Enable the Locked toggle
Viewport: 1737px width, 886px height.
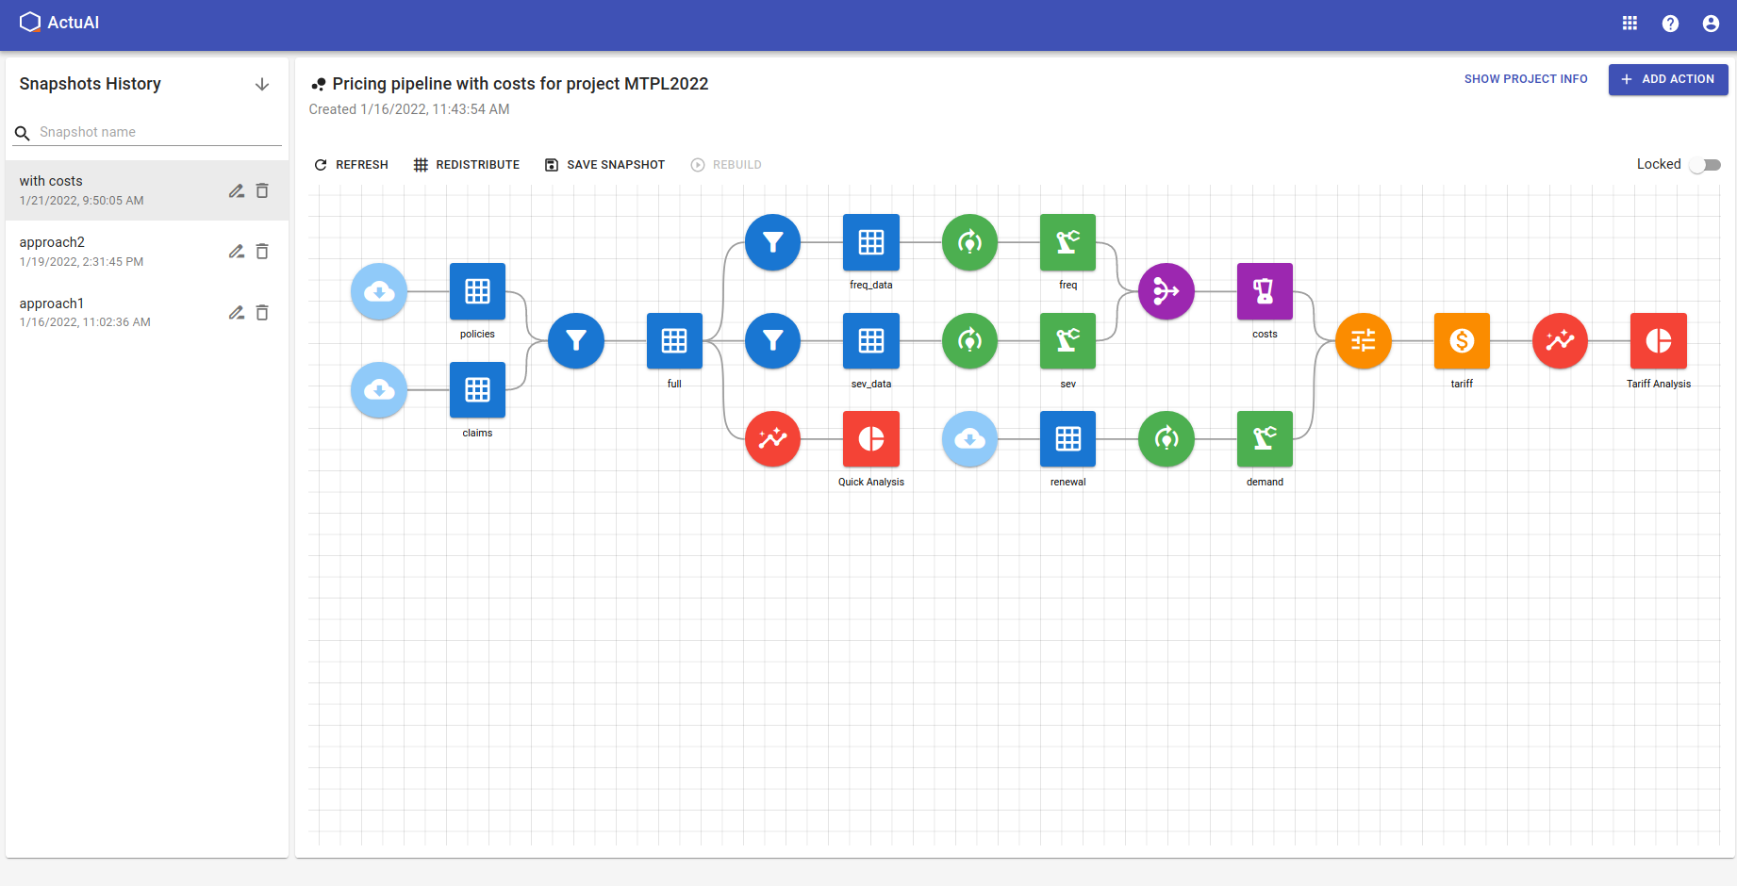(x=1705, y=164)
